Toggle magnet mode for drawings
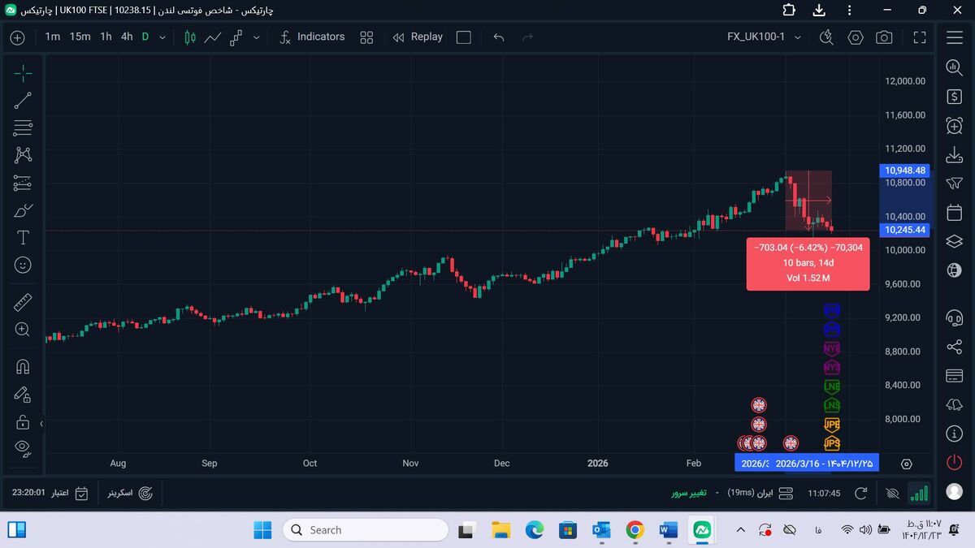 [23, 367]
